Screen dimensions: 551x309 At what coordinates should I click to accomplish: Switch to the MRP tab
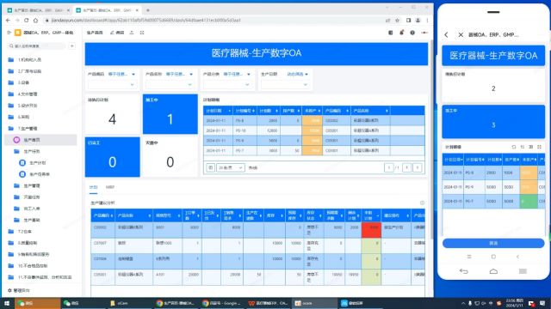pyautogui.click(x=110, y=187)
